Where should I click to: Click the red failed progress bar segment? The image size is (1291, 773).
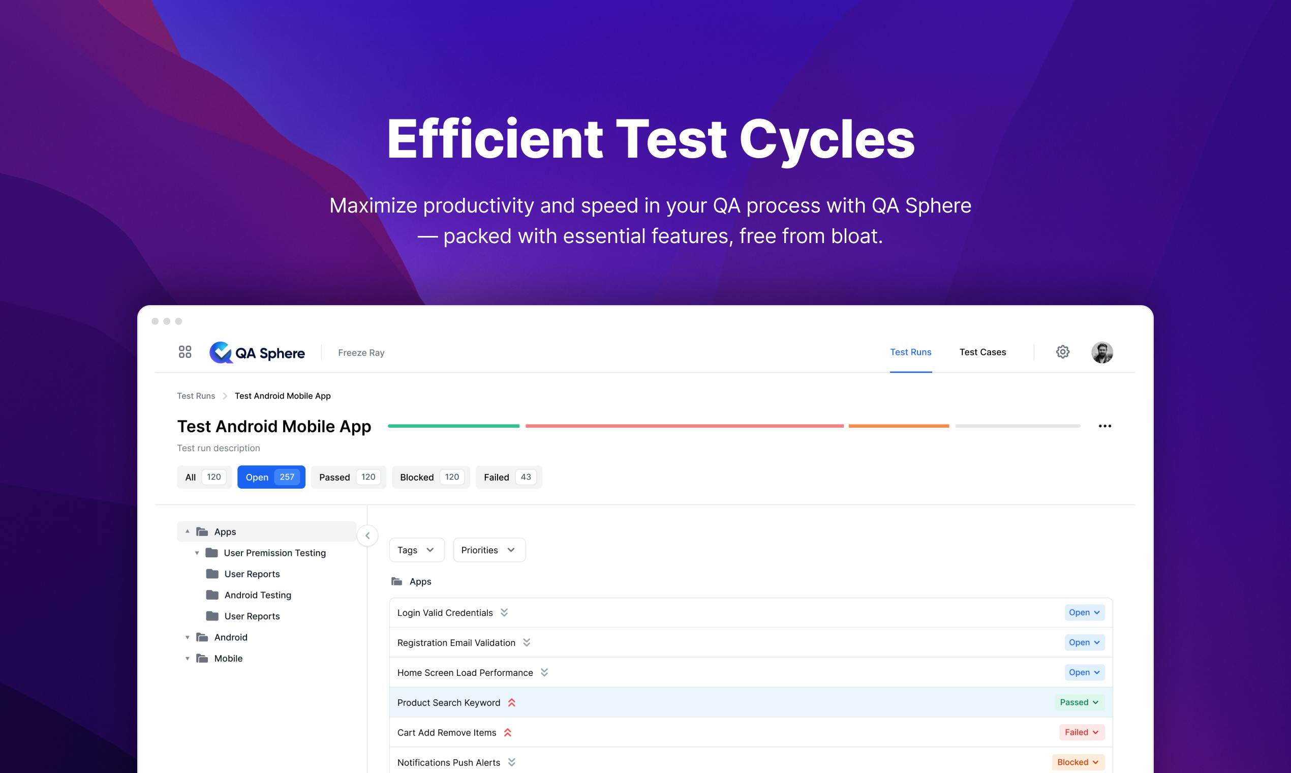[684, 426]
